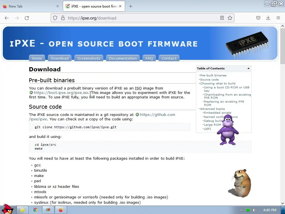The width and height of the screenshot is (285, 214).
Task: Click the 'binutils' list item
Action: click(x=41, y=171)
